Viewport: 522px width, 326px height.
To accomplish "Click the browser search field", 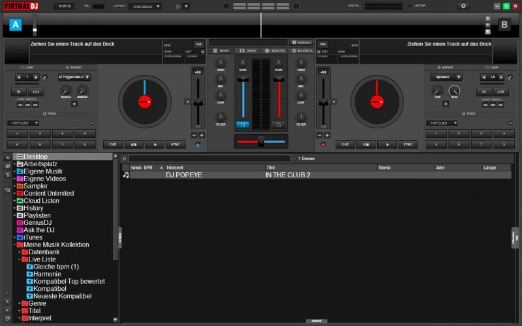I will point(209,158).
